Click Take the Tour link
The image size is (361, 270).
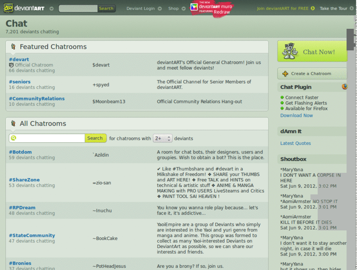click(x=333, y=9)
